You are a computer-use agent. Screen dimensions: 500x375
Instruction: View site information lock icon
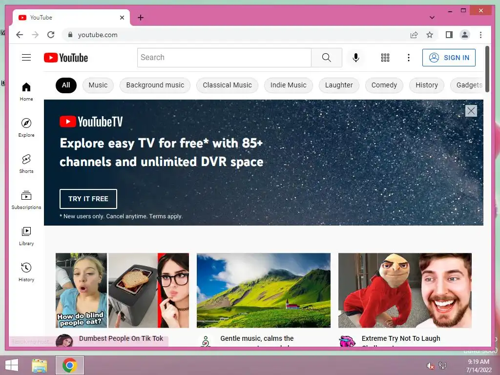[70, 35]
